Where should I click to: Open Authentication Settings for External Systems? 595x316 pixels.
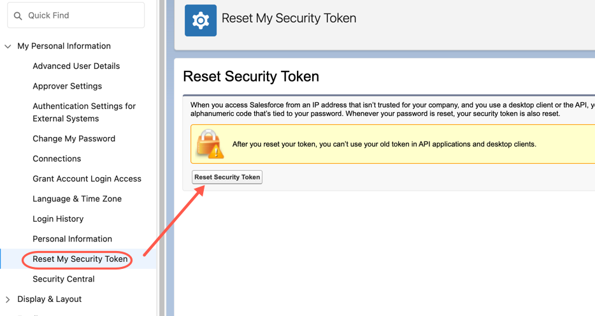84,112
